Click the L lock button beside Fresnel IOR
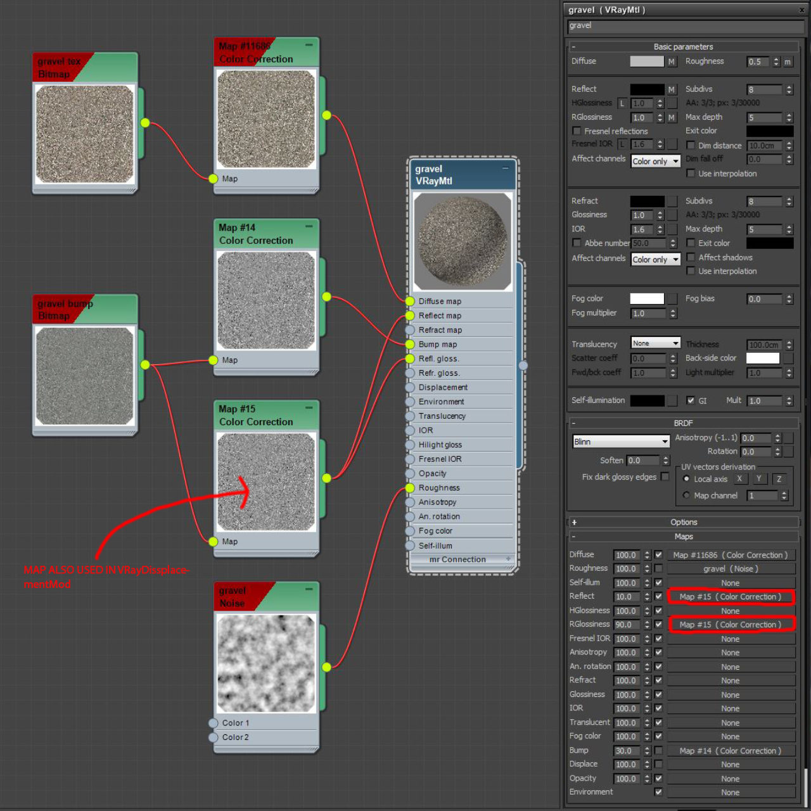The image size is (811, 811). pyautogui.click(x=622, y=144)
